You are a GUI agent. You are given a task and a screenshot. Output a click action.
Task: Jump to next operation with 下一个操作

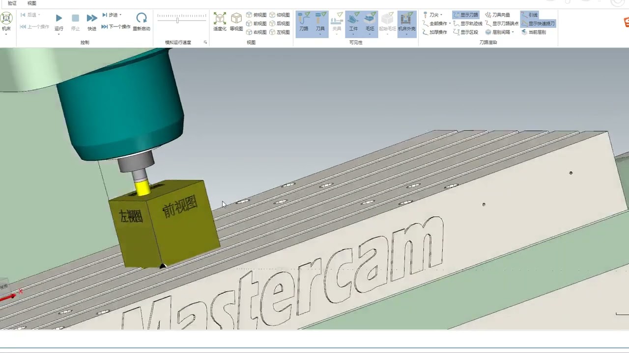(x=116, y=27)
